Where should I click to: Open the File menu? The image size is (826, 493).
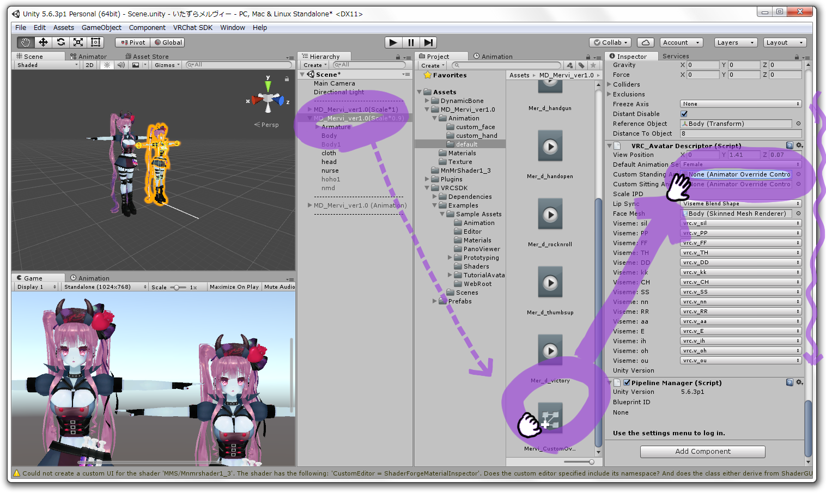[21, 27]
